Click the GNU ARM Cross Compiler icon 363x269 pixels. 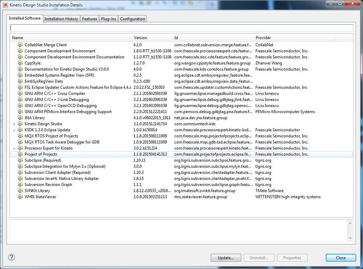(20, 94)
